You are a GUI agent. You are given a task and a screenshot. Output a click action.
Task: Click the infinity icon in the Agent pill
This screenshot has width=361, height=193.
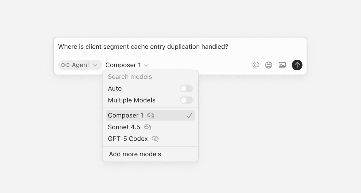pyautogui.click(x=65, y=65)
